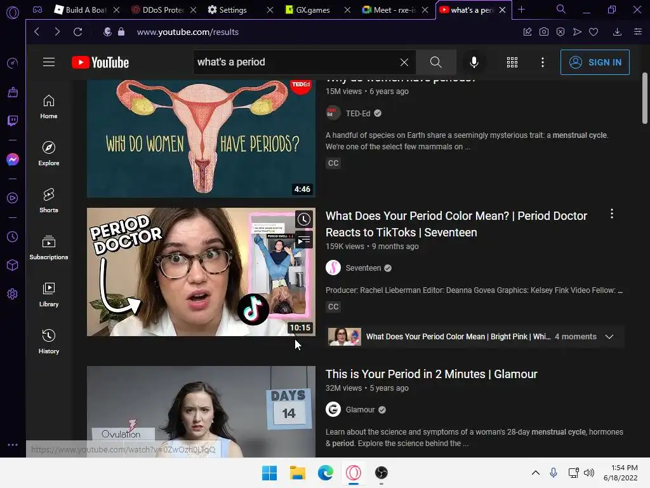Open the Period Doctor video thumbnail

pos(201,272)
